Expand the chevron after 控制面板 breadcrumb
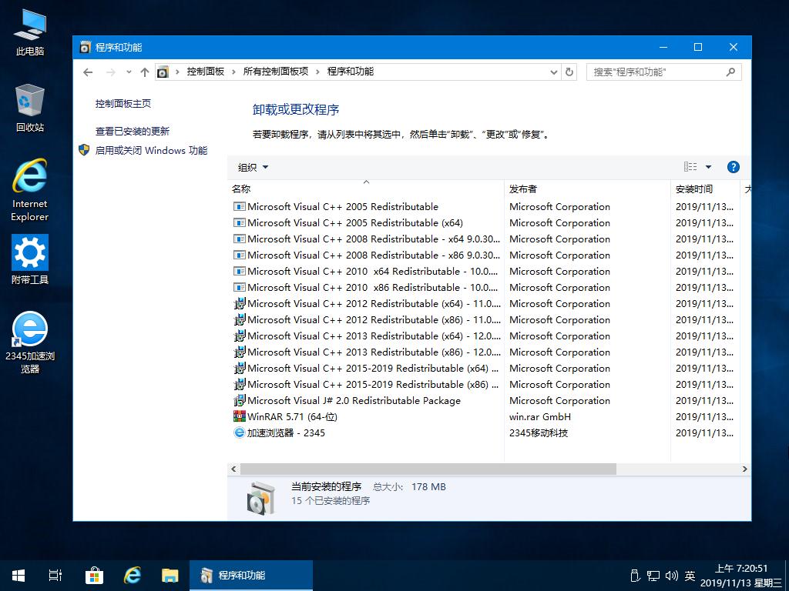The width and height of the screenshot is (789, 591). 233,72
